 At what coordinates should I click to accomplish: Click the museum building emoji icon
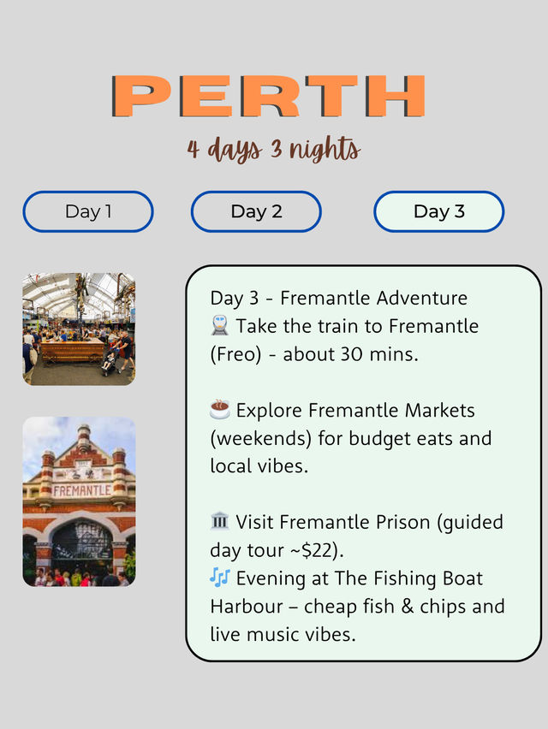pyautogui.click(x=220, y=522)
